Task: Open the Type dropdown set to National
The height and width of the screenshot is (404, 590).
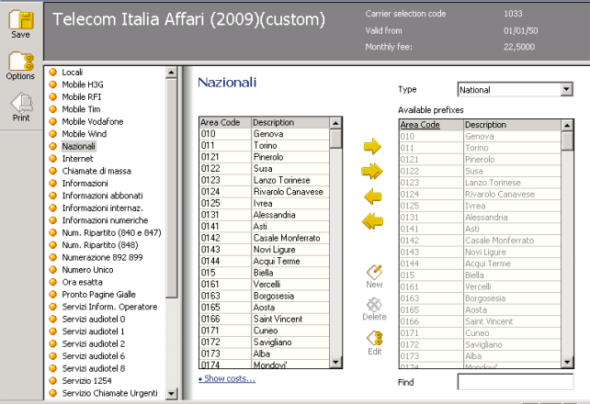Action: point(515,90)
